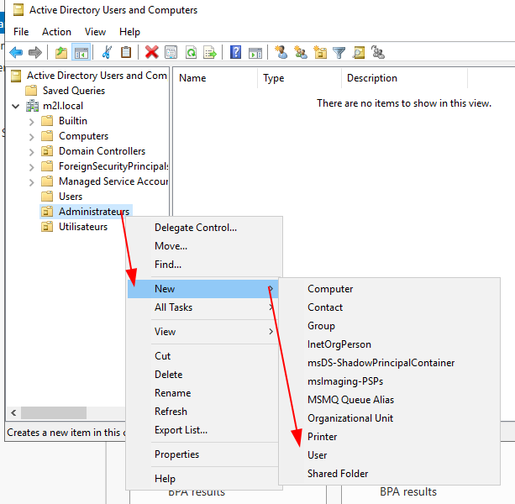
Task: Click the Export List toolbar icon
Action: (210, 52)
